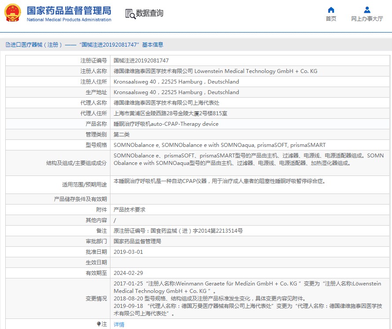
Task: Click the 数据查询 heading text
Action: 150,14
